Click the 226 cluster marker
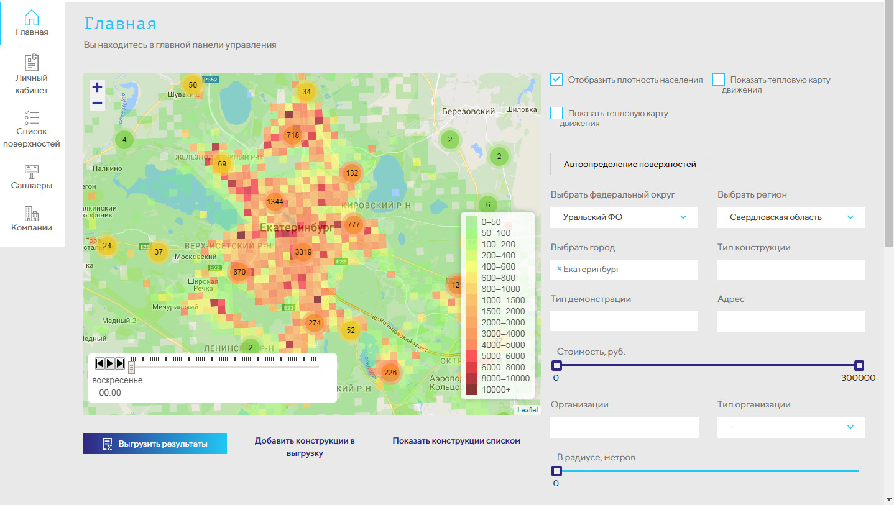The height and width of the screenshot is (505, 894). [390, 373]
